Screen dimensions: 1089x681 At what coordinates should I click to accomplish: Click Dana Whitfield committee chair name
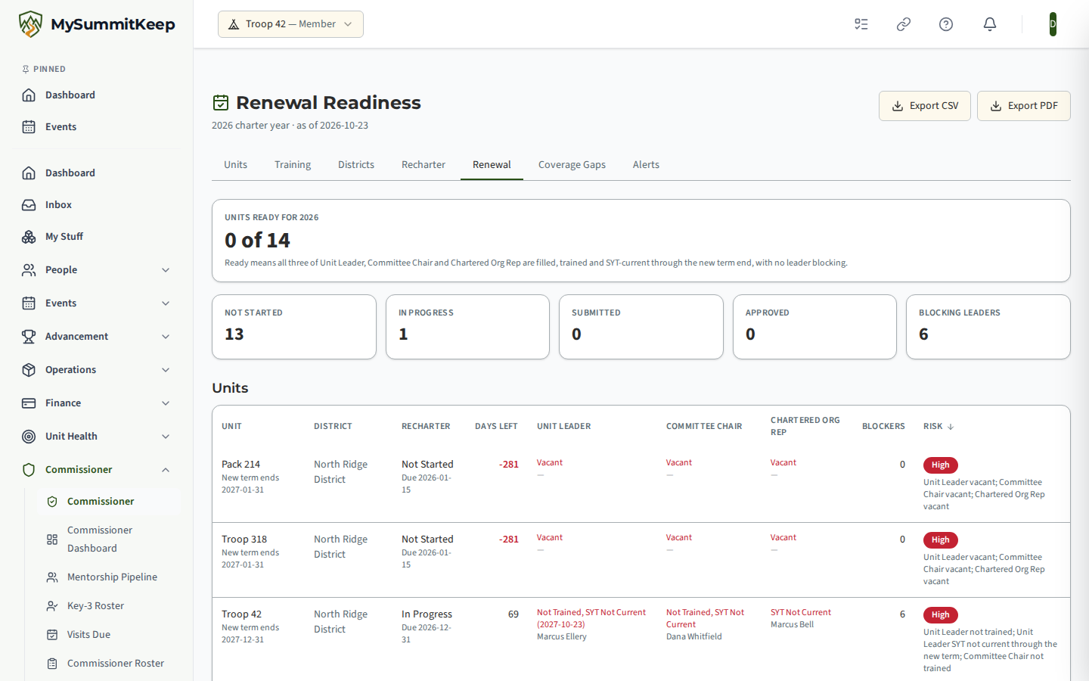point(693,636)
